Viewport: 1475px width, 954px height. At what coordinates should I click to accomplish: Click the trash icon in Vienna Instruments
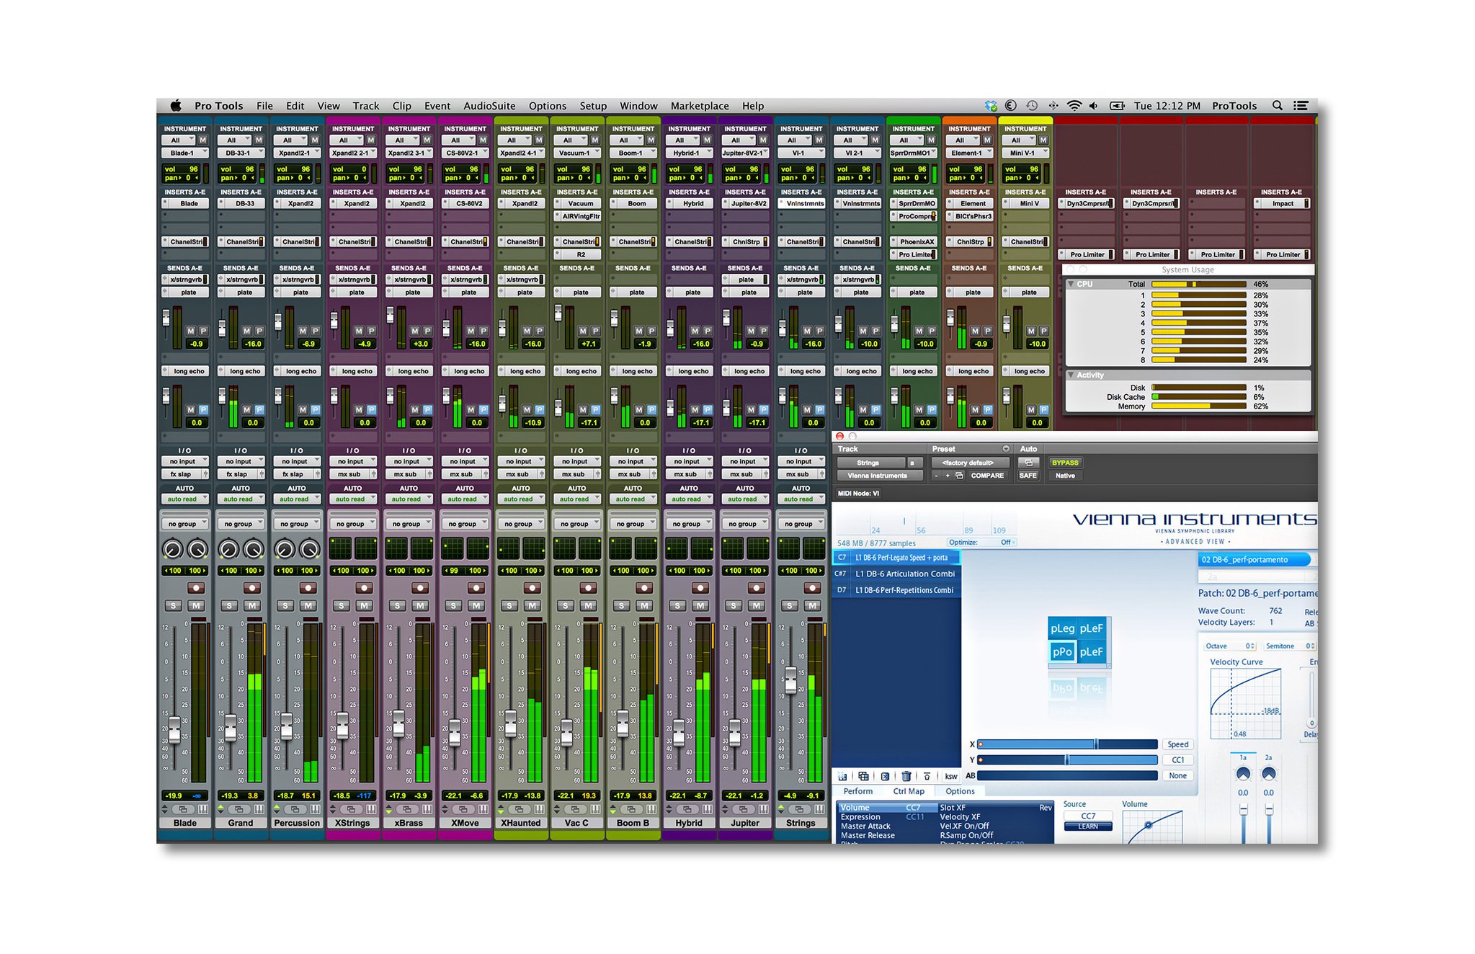pos(906,776)
